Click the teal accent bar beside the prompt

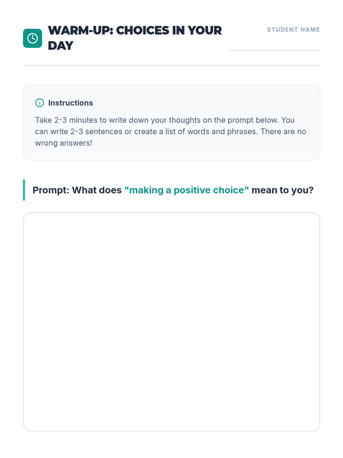coord(24,190)
